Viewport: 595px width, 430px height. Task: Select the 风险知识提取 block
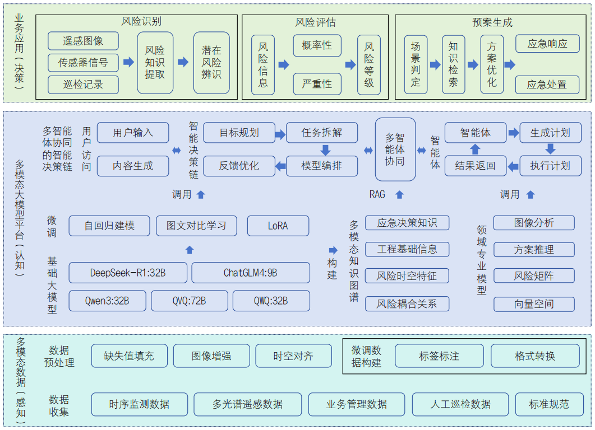[x=155, y=63]
